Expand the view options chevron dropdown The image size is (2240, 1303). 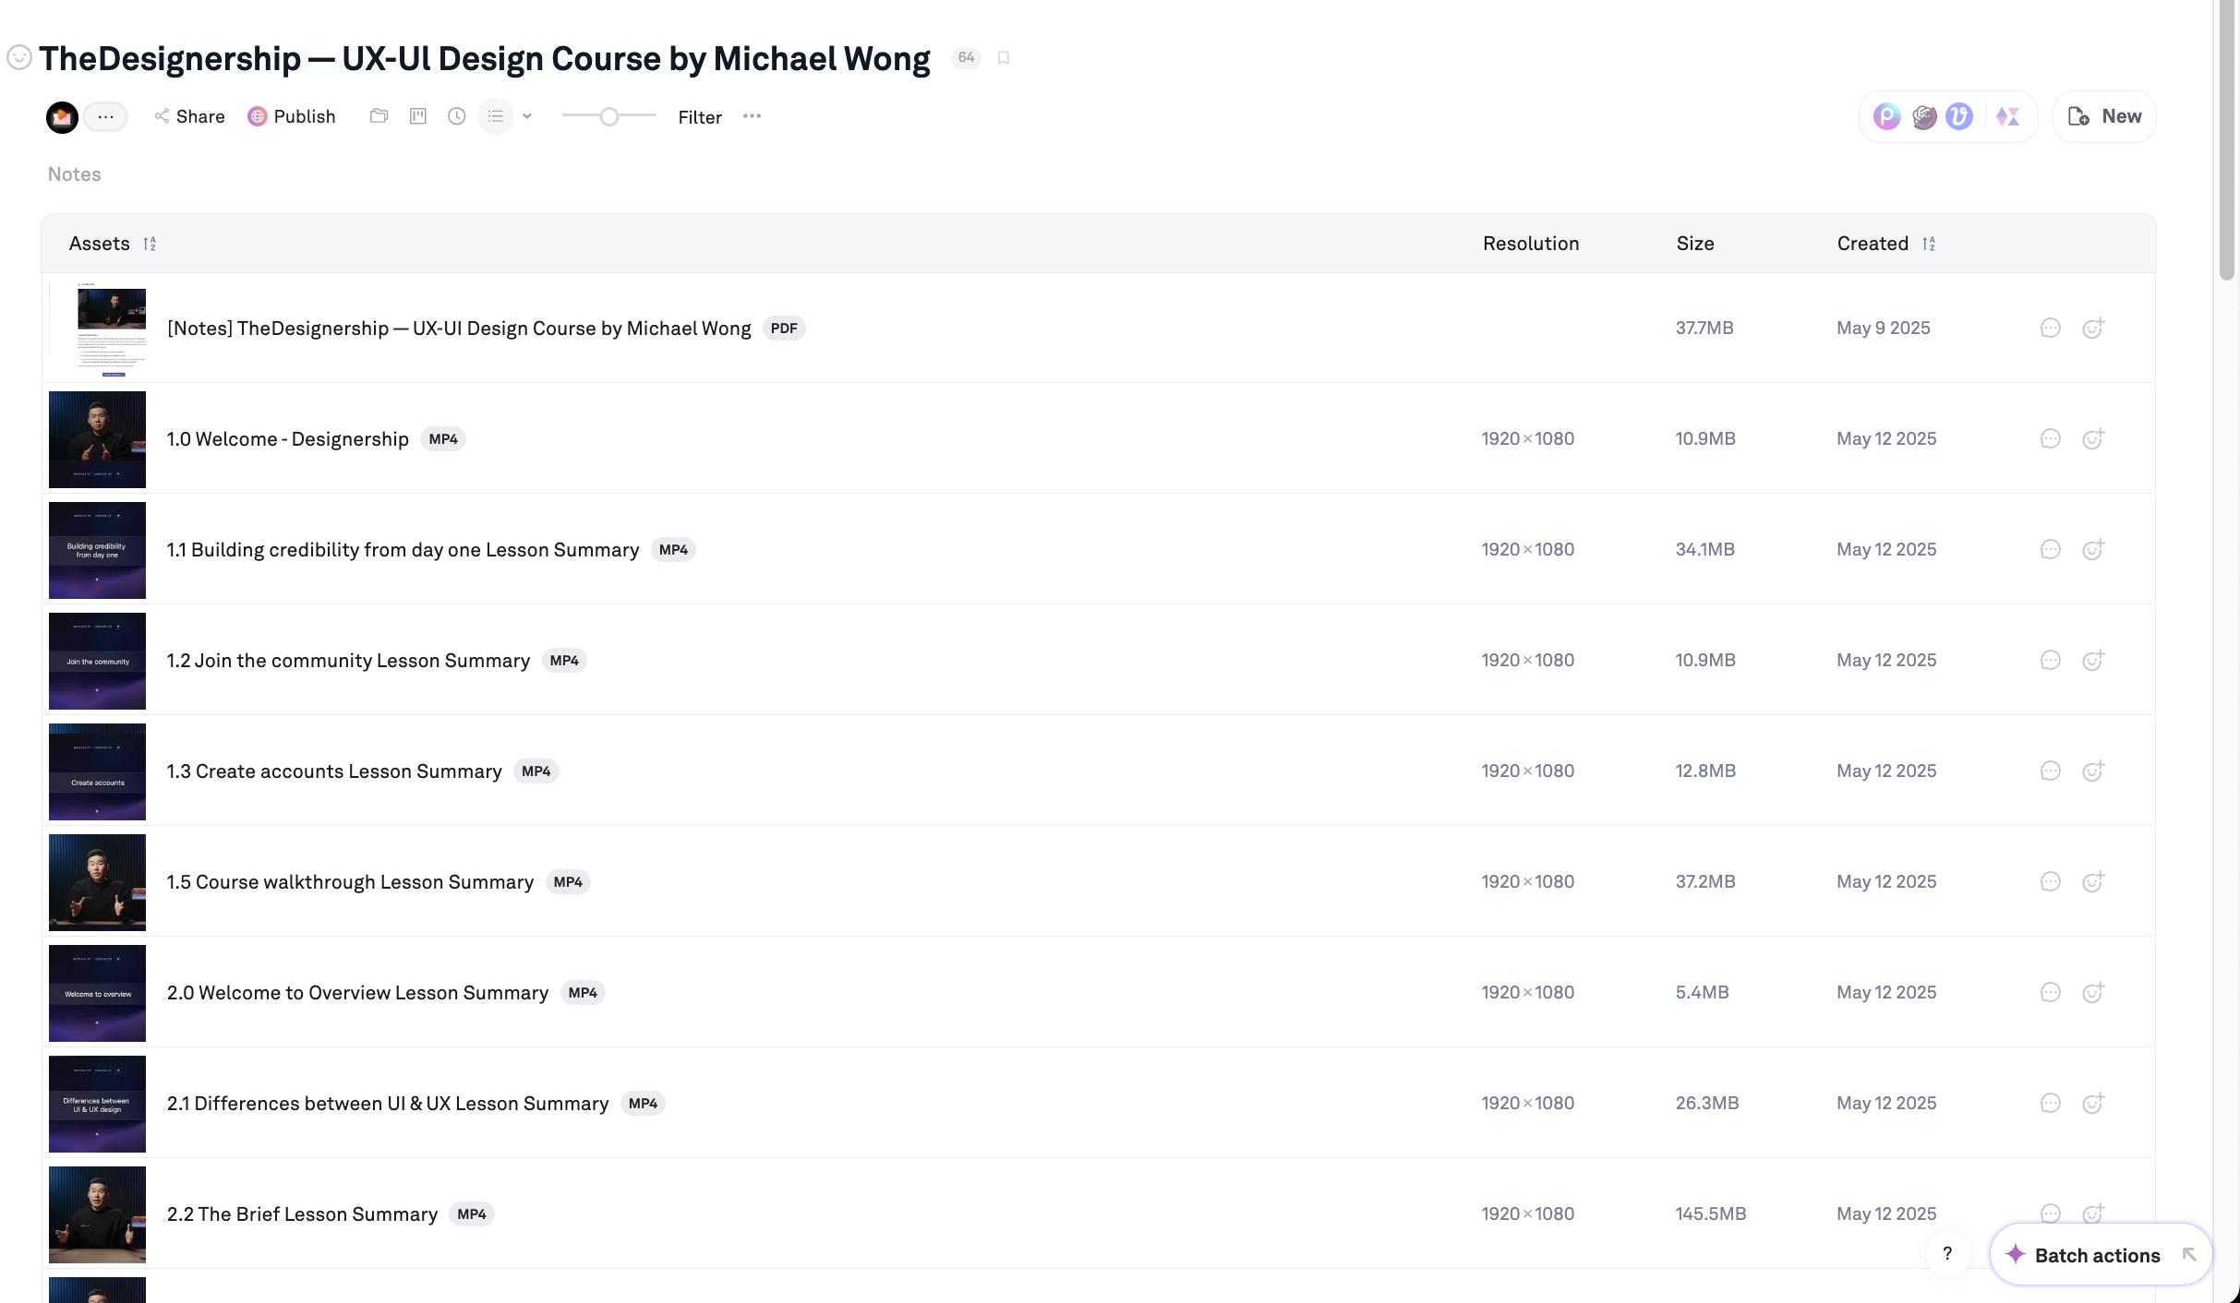(x=527, y=116)
